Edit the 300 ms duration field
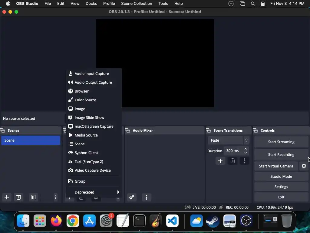Screen dimensions: 310x233 pos(233,151)
